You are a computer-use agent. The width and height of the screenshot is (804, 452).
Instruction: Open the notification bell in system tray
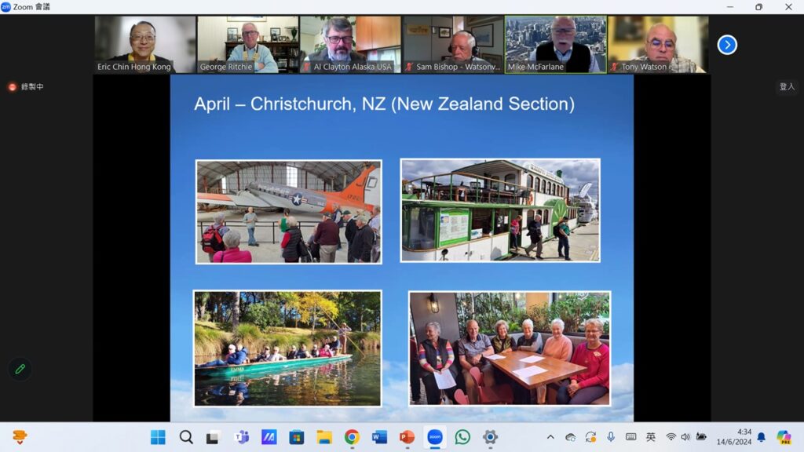761,437
